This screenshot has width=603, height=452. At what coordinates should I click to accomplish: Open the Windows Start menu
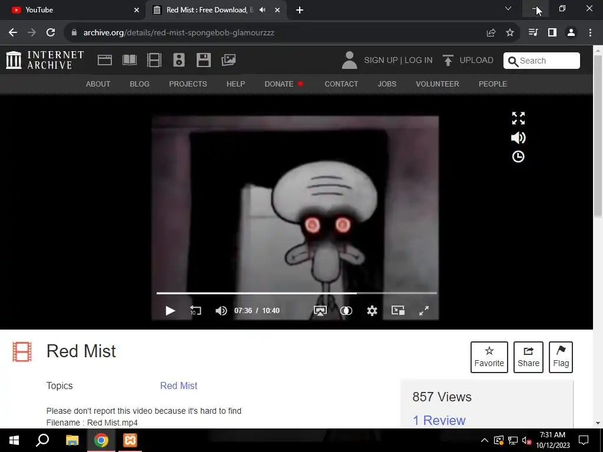coord(14,440)
